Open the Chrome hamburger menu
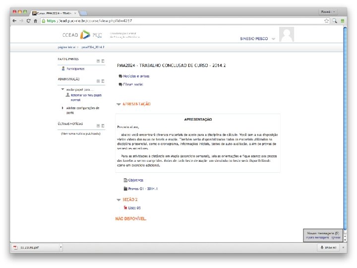This screenshot has height=268, width=357. [343, 21]
